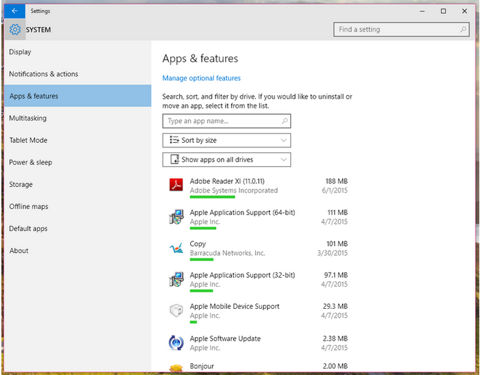The height and width of the screenshot is (375, 480).
Task: Click Apple Mobile Device Support icon
Action: (177, 310)
